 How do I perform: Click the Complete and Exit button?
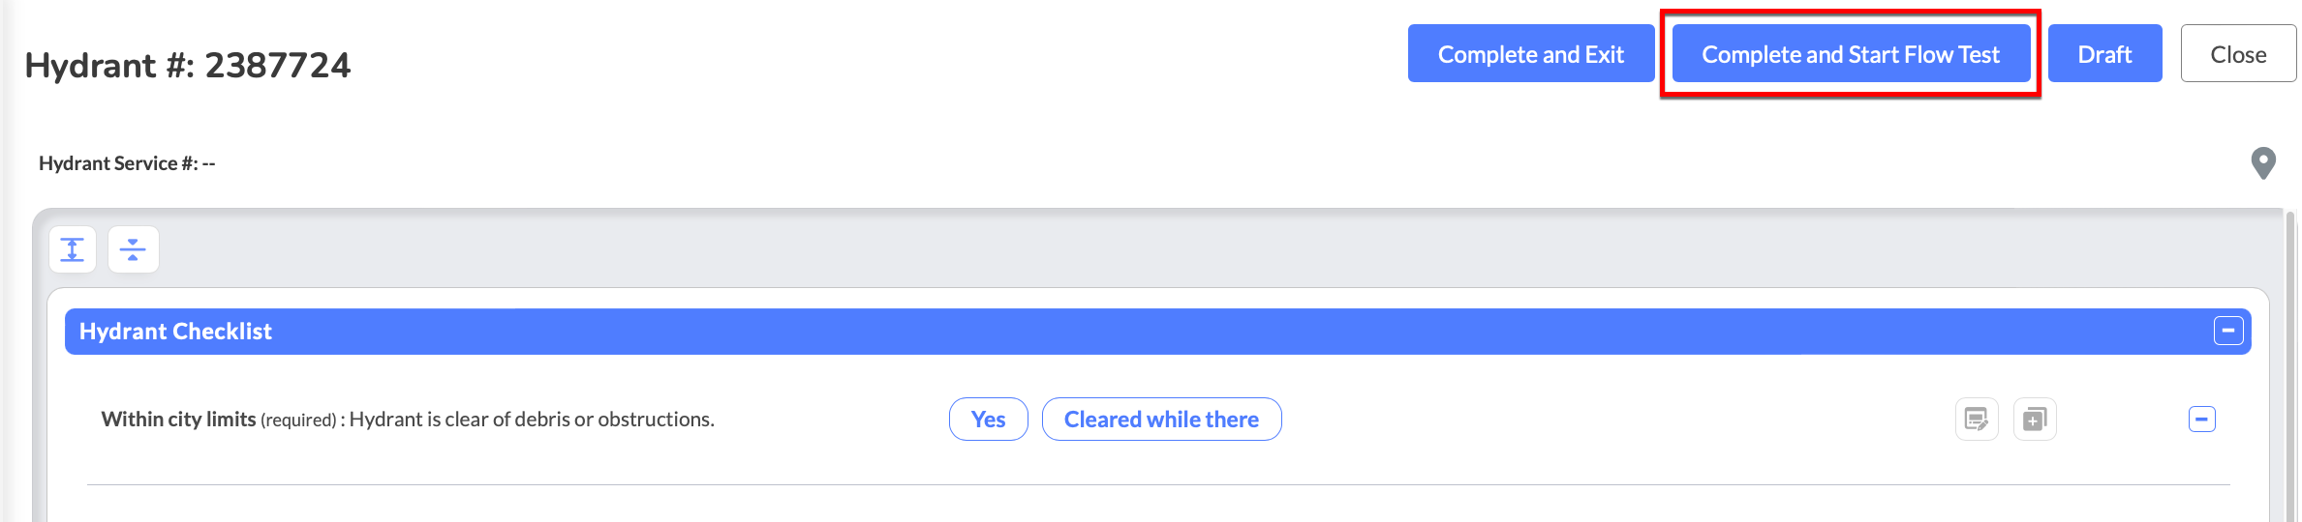(1530, 54)
